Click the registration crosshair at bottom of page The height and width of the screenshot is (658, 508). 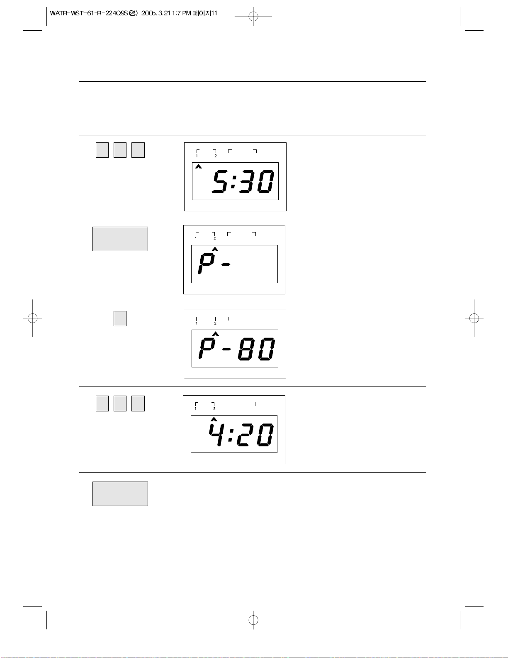pos(253,620)
